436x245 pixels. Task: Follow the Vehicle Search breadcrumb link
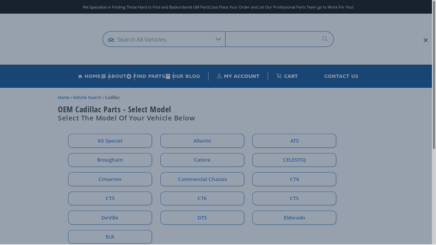(x=87, y=98)
